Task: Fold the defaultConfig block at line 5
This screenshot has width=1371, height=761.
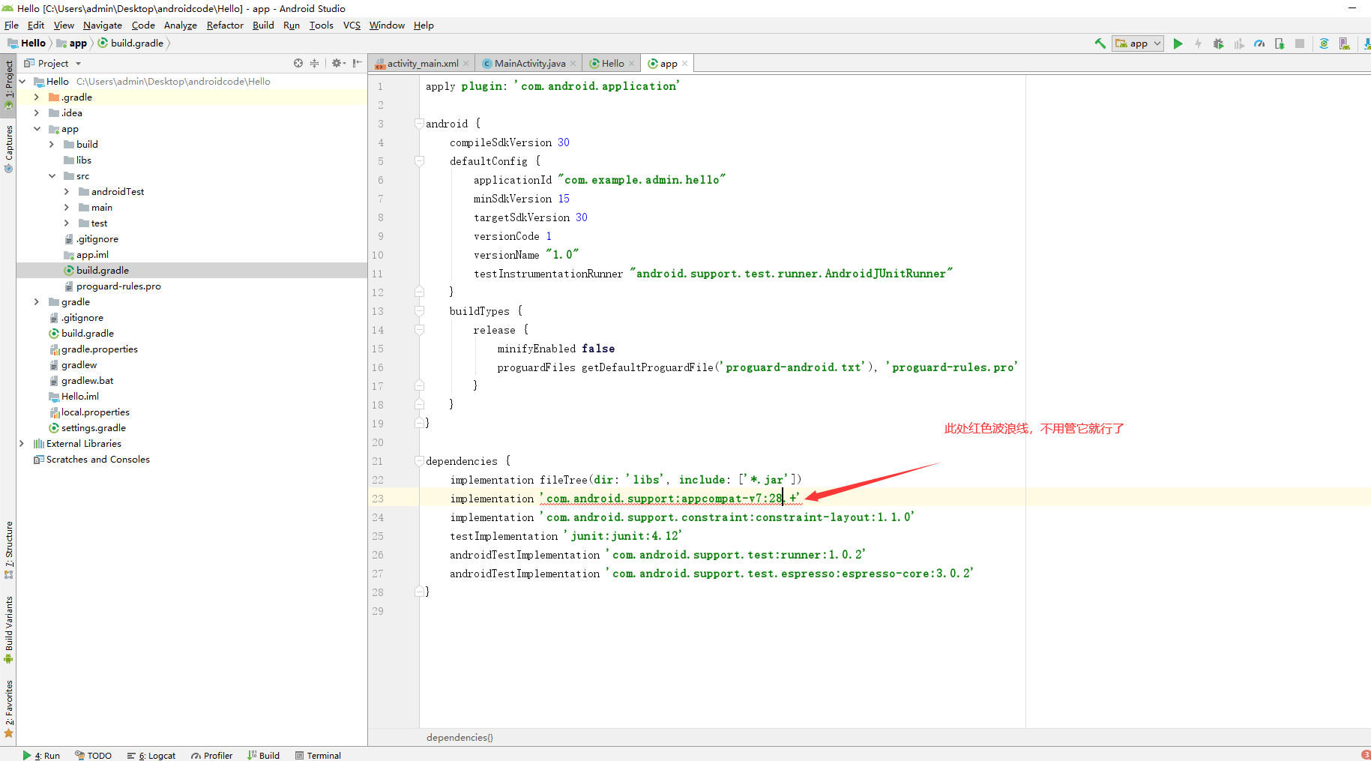Action: tap(420, 161)
